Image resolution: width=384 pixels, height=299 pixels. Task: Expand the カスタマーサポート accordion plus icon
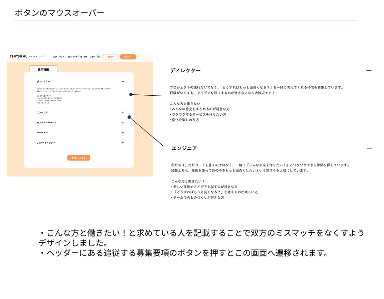(x=123, y=123)
